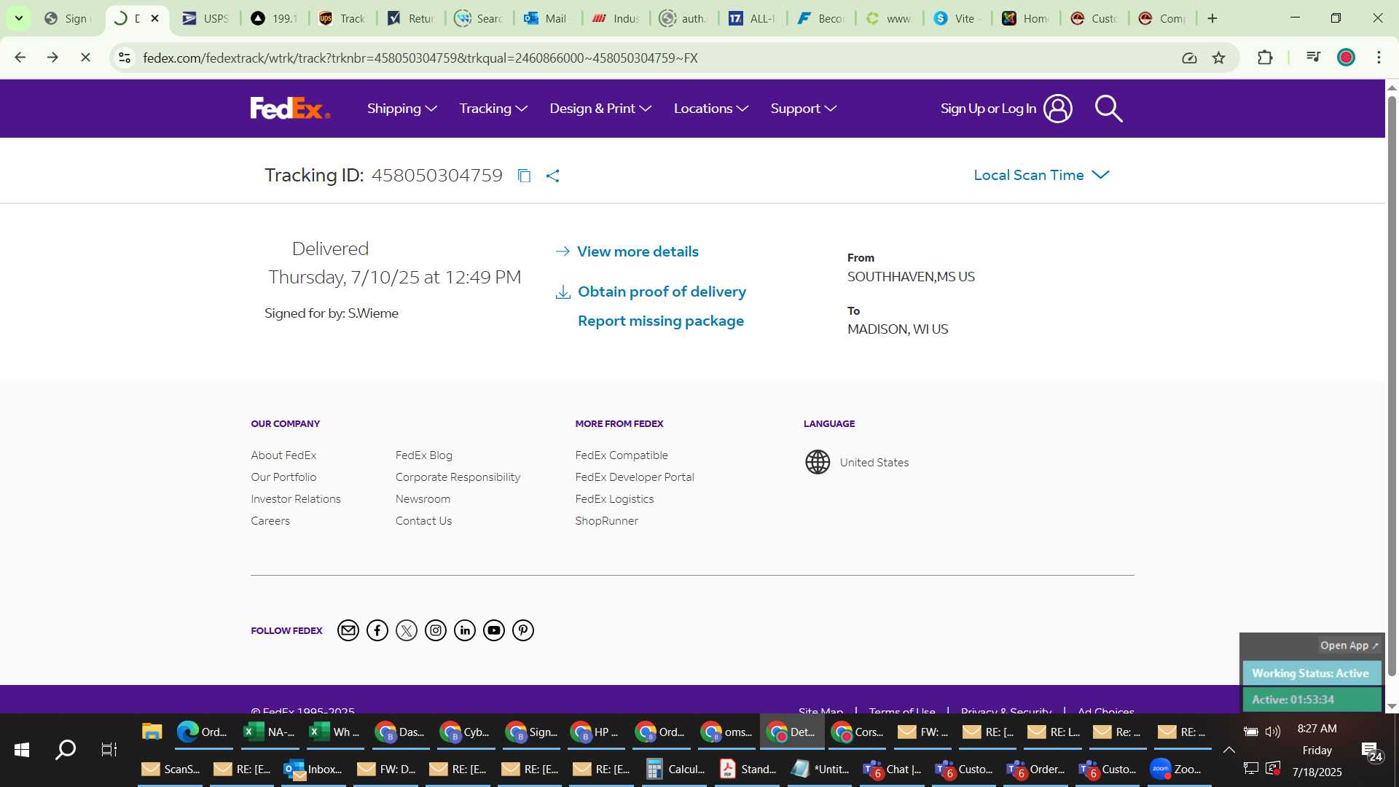This screenshot has height=787, width=1399.
Task: Select United States language option
Action: 874,462
